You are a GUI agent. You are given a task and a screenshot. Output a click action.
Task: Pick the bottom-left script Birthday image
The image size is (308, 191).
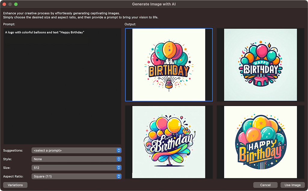pyautogui.click(x=169, y=142)
